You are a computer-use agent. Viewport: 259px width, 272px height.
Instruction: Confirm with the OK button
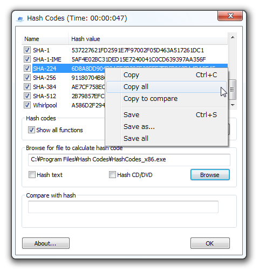(x=210, y=243)
